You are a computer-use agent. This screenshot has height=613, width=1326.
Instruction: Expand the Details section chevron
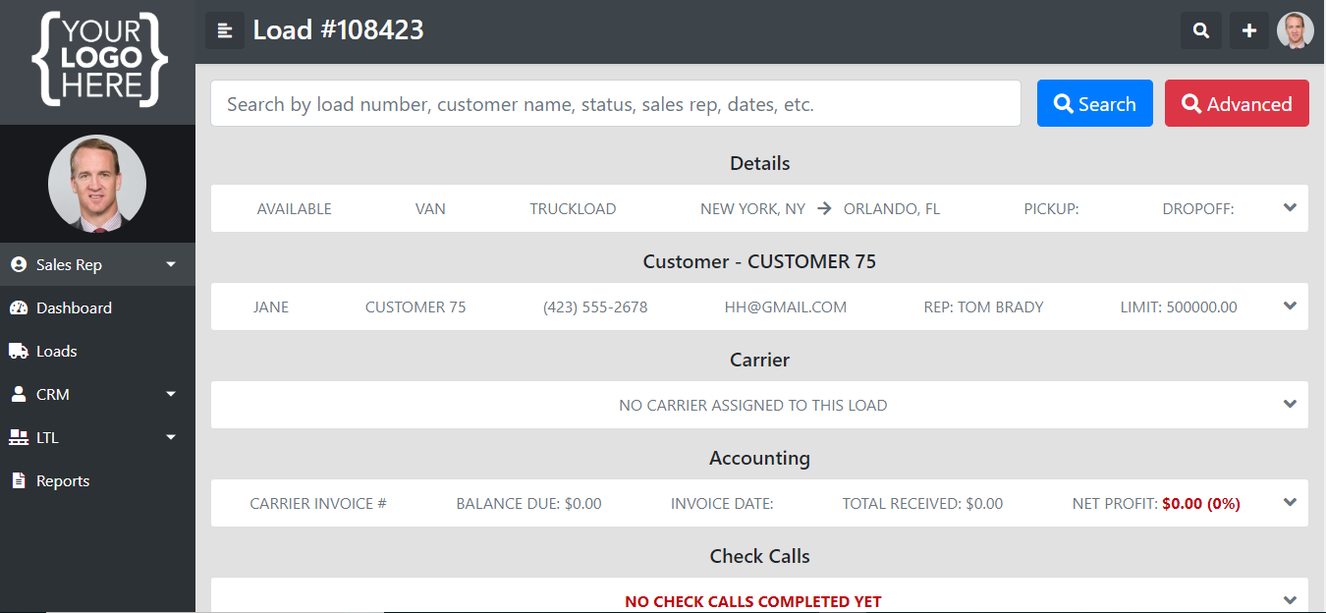pos(1290,207)
